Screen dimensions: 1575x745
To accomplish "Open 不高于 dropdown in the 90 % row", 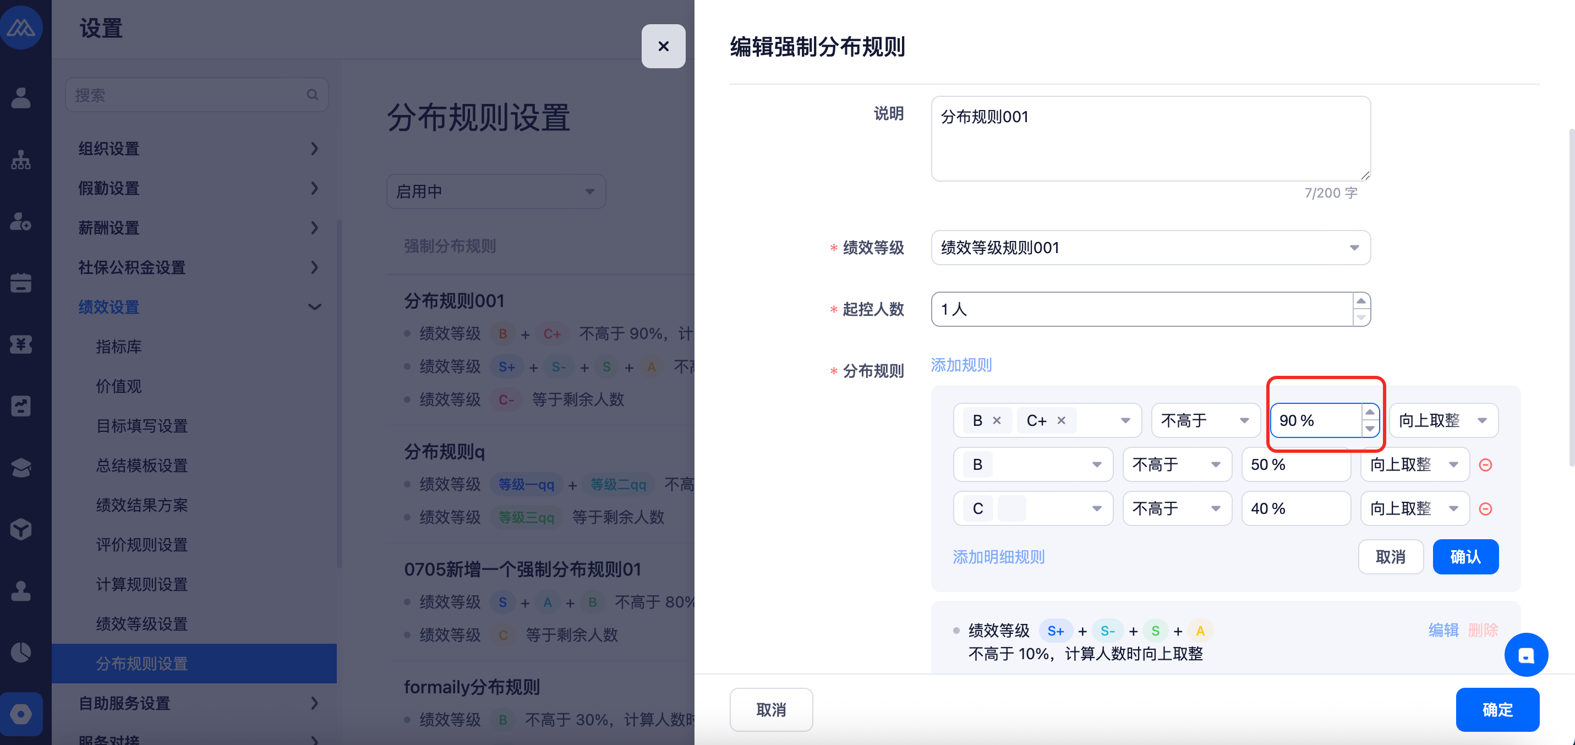I will tap(1205, 420).
